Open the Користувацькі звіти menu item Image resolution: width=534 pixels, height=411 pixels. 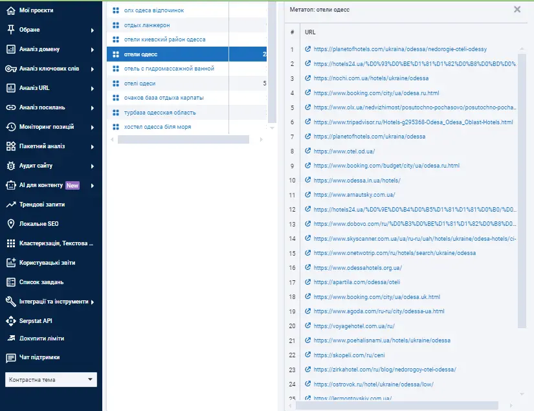coord(47,263)
